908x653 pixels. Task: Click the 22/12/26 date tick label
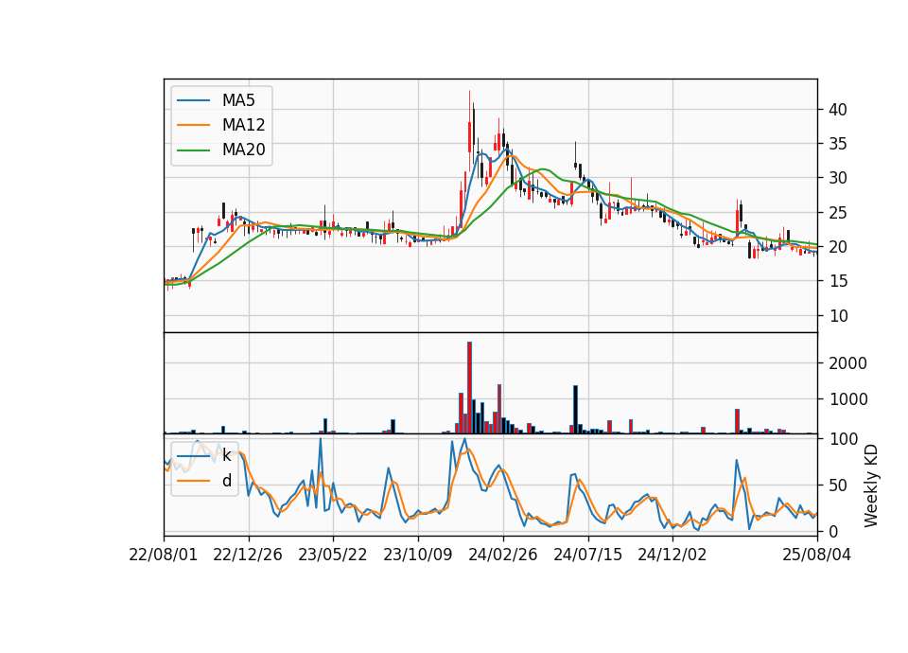pos(248,555)
